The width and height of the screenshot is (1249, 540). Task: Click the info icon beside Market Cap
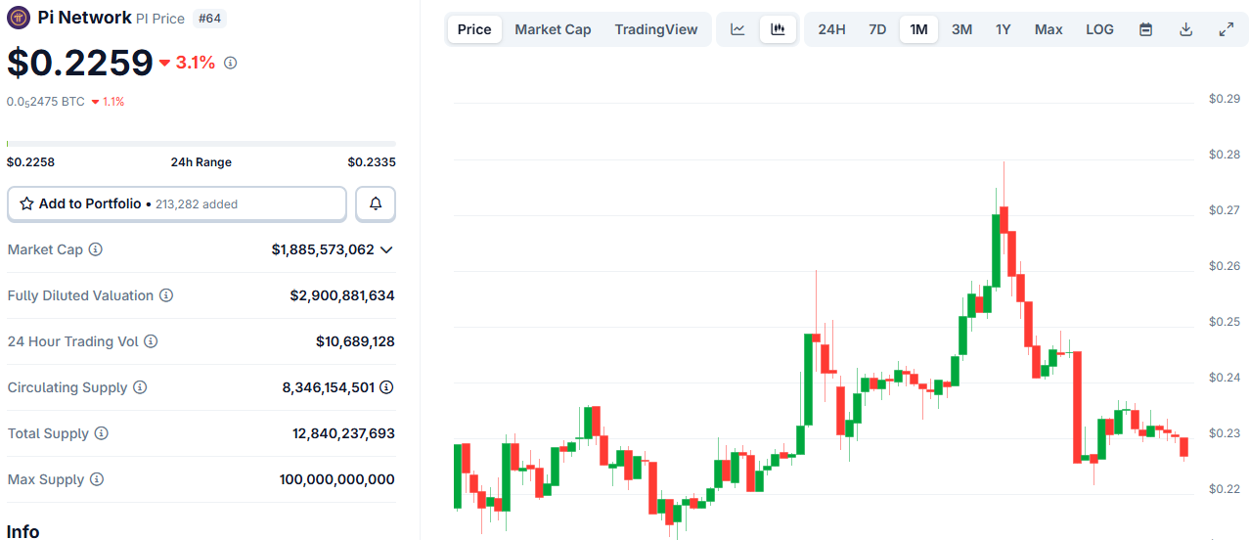(x=96, y=249)
